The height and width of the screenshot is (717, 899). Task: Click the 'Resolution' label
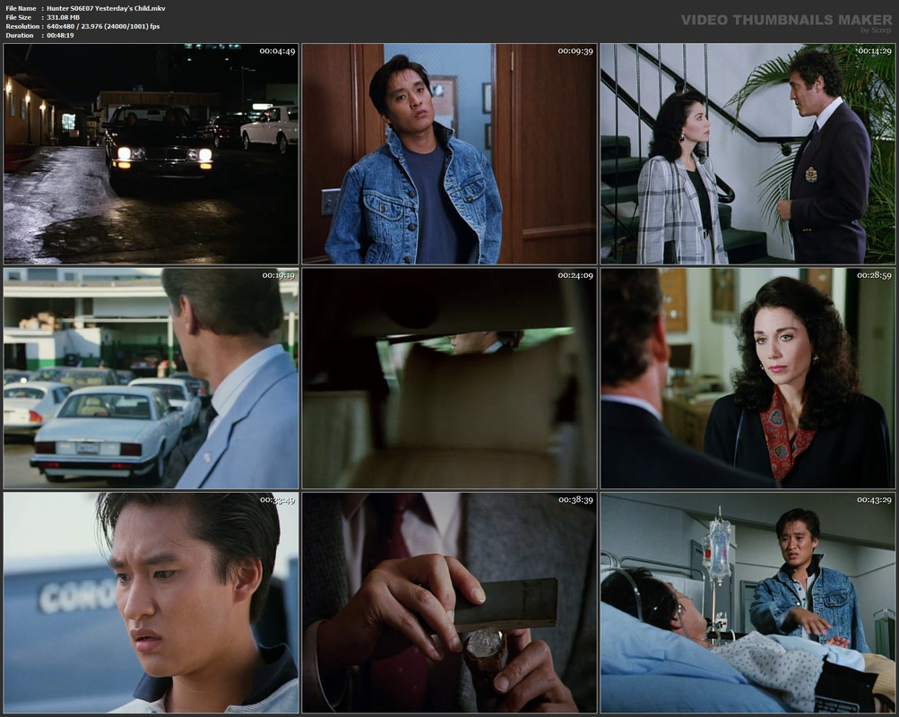(22, 26)
